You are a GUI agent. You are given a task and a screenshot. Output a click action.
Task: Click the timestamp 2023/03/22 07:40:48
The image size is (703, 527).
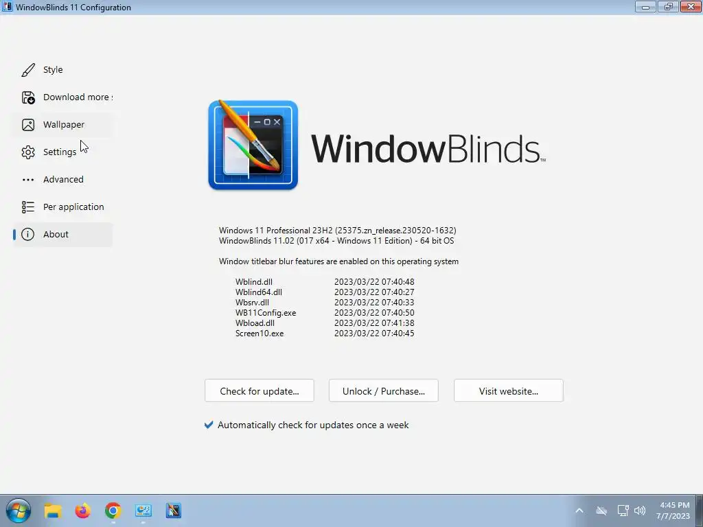tap(374, 282)
